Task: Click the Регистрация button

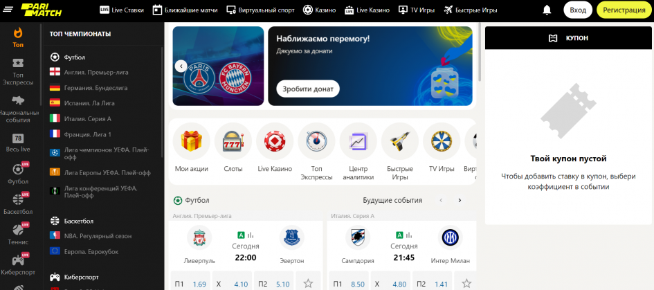Action: [624, 10]
